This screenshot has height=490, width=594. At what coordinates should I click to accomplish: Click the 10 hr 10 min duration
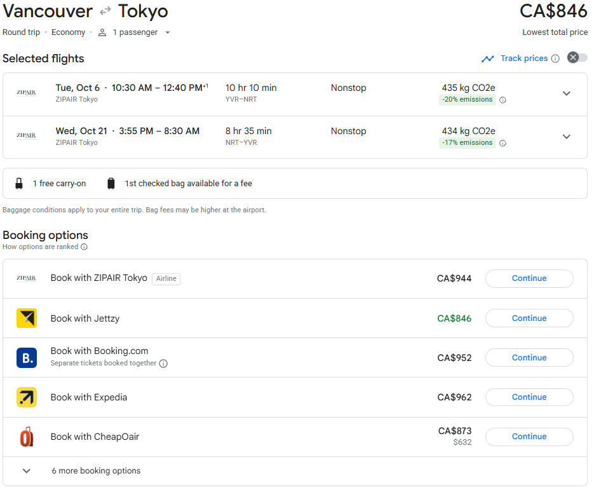(251, 88)
